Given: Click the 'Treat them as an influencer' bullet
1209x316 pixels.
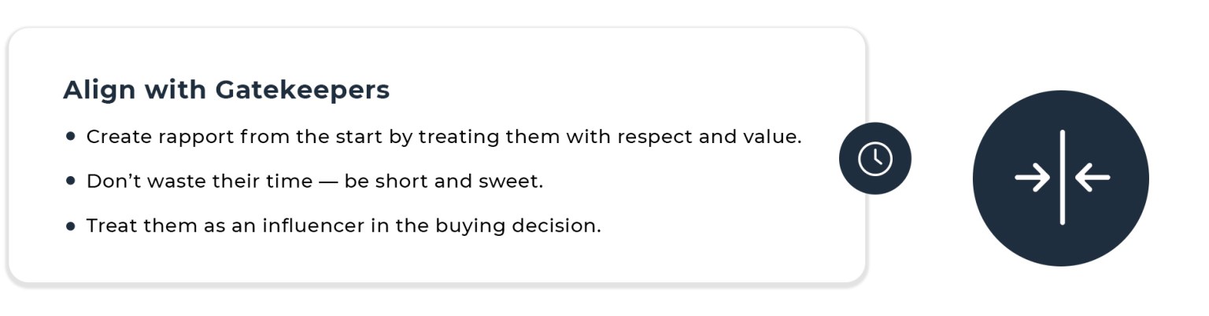Looking at the screenshot, I should click(236, 226).
